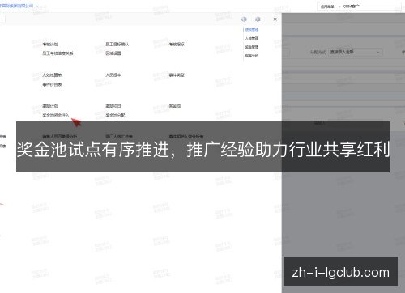
Task: Open the 考核计划 menu entry
Action: 50,44
